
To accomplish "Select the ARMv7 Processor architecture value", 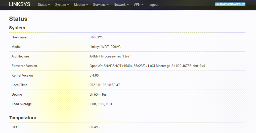I will tap(110, 56).
